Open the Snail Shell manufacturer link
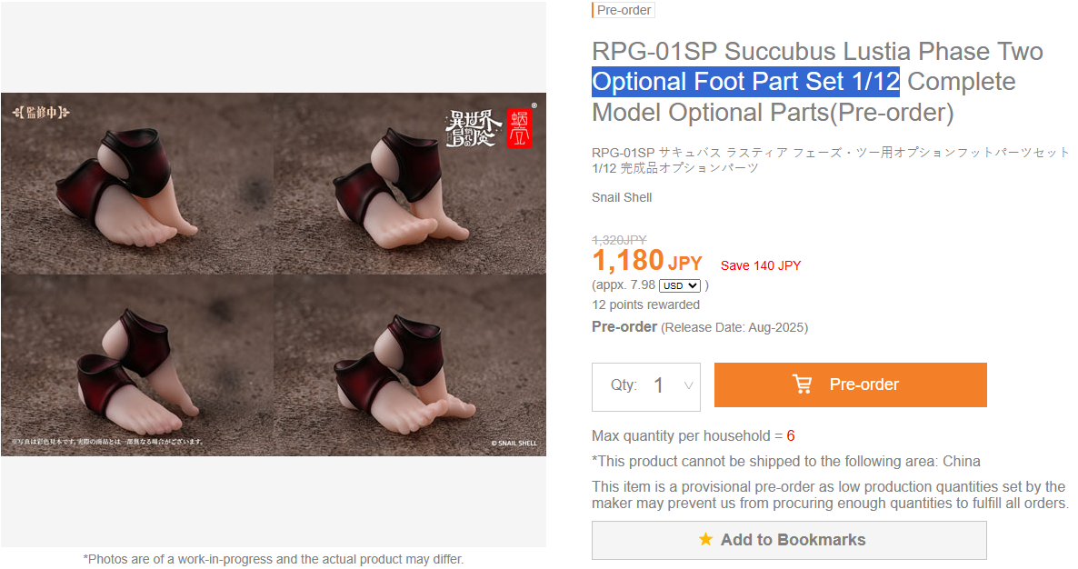The image size is (1078, 569). (622, 198)
